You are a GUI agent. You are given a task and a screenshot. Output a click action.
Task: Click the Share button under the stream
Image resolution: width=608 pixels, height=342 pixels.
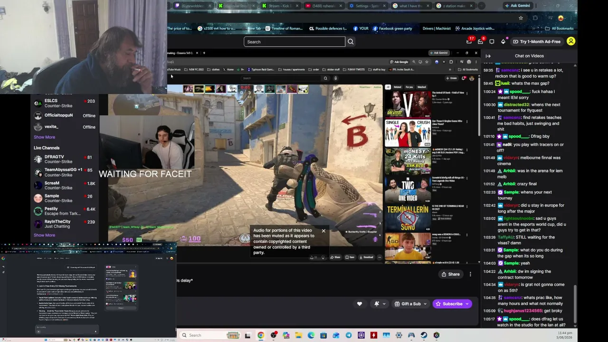coord(450,274)
